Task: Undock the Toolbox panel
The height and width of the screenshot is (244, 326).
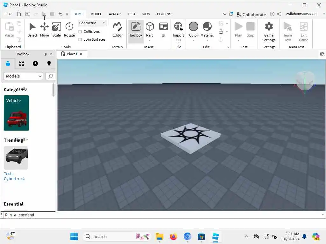Action: (45, 54)
